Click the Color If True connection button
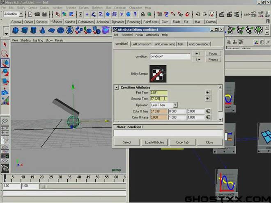The width and height of the screenshot is (271, 203). 208,111
